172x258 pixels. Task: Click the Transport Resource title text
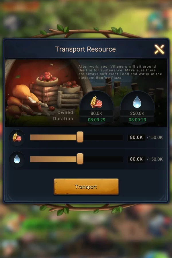click(85, 49)
